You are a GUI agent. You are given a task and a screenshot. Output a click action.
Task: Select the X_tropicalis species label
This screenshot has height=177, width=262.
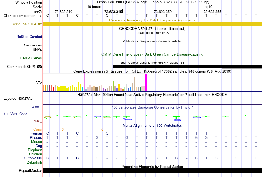click(33, 158)
